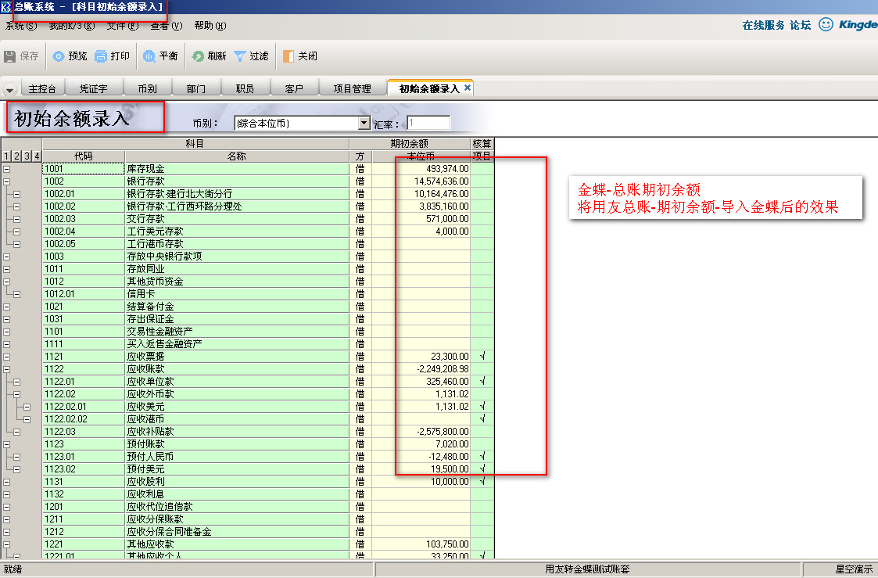Click the exchange rate (汇率) input field
Screen dimensions: 878x578
428,124
